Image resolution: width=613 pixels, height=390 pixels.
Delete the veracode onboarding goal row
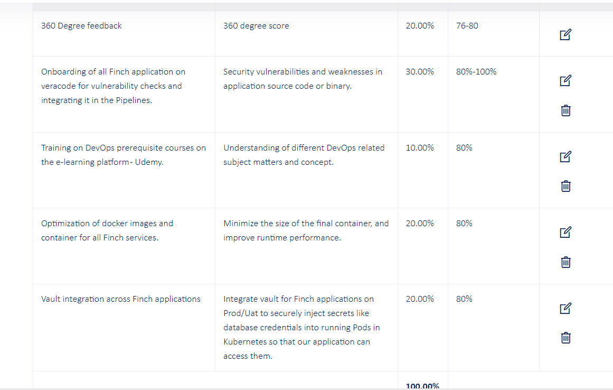[x=565, y=110]
